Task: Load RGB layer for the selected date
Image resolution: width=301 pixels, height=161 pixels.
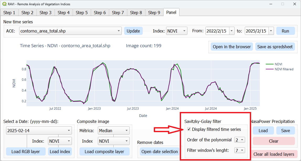Action: coord(25,151)
